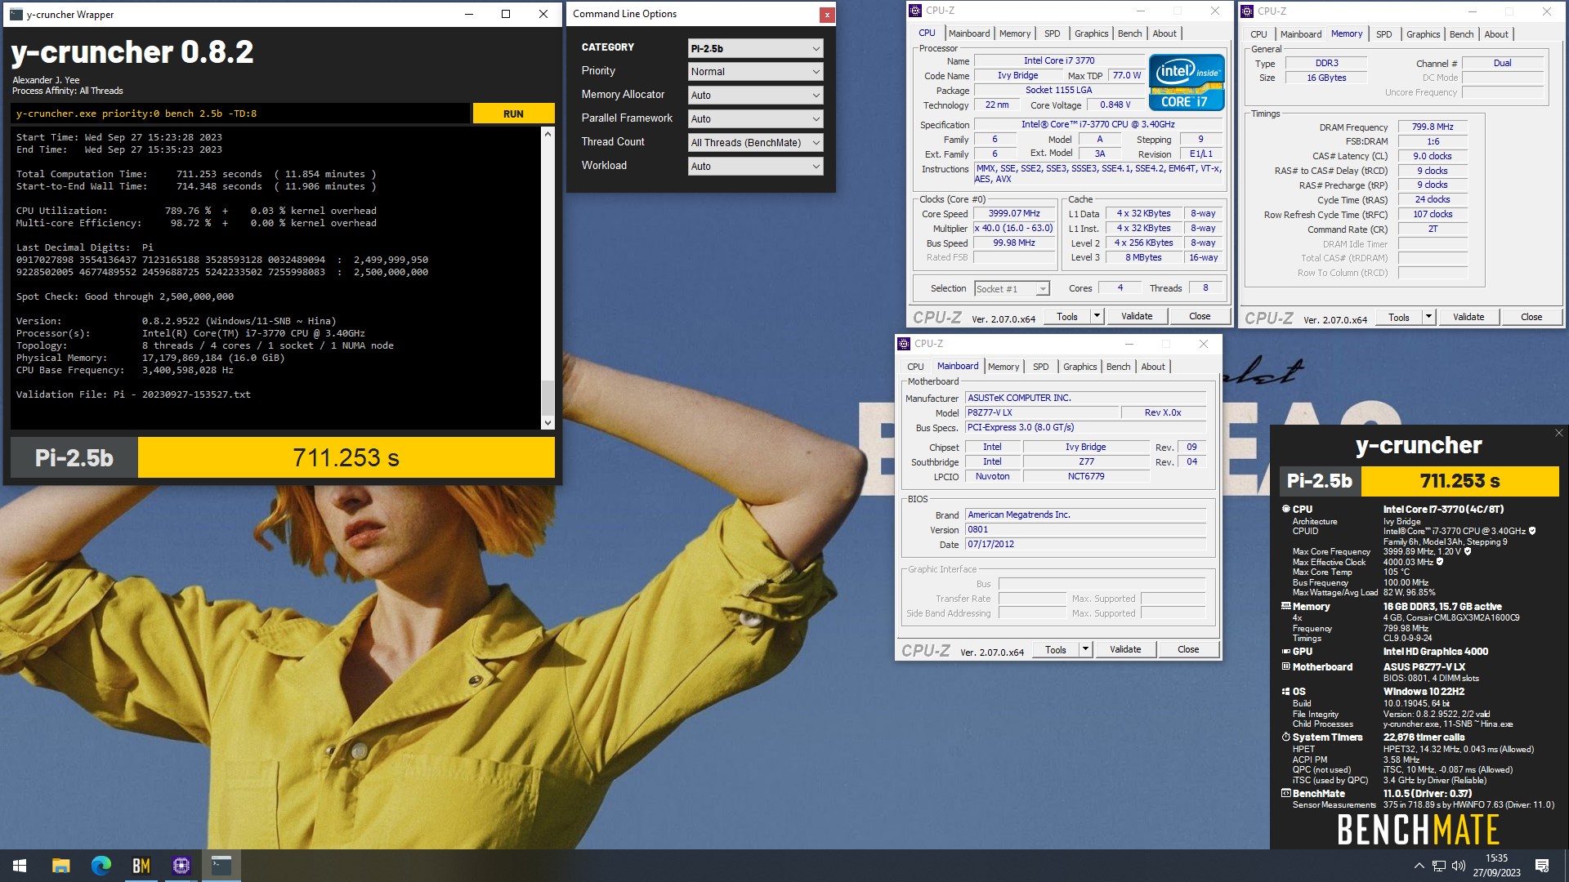
Task: Open the Thread Count dropdown
Action: point(755,143)
